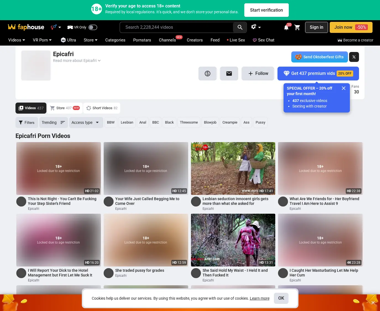The height and width of the screenshot is (311, 380).
Task: Click Start verification button
Action: click(266, 10)
